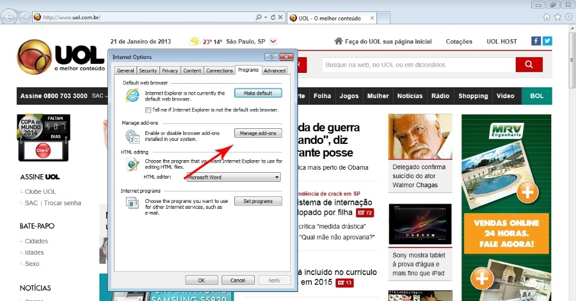Click the UOL Facebook icon
This screenshot has height=301, width=576.
[536, 41]
